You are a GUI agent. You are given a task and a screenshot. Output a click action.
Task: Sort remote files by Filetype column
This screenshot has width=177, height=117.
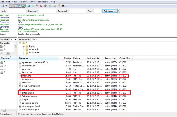tap(79, 58)
